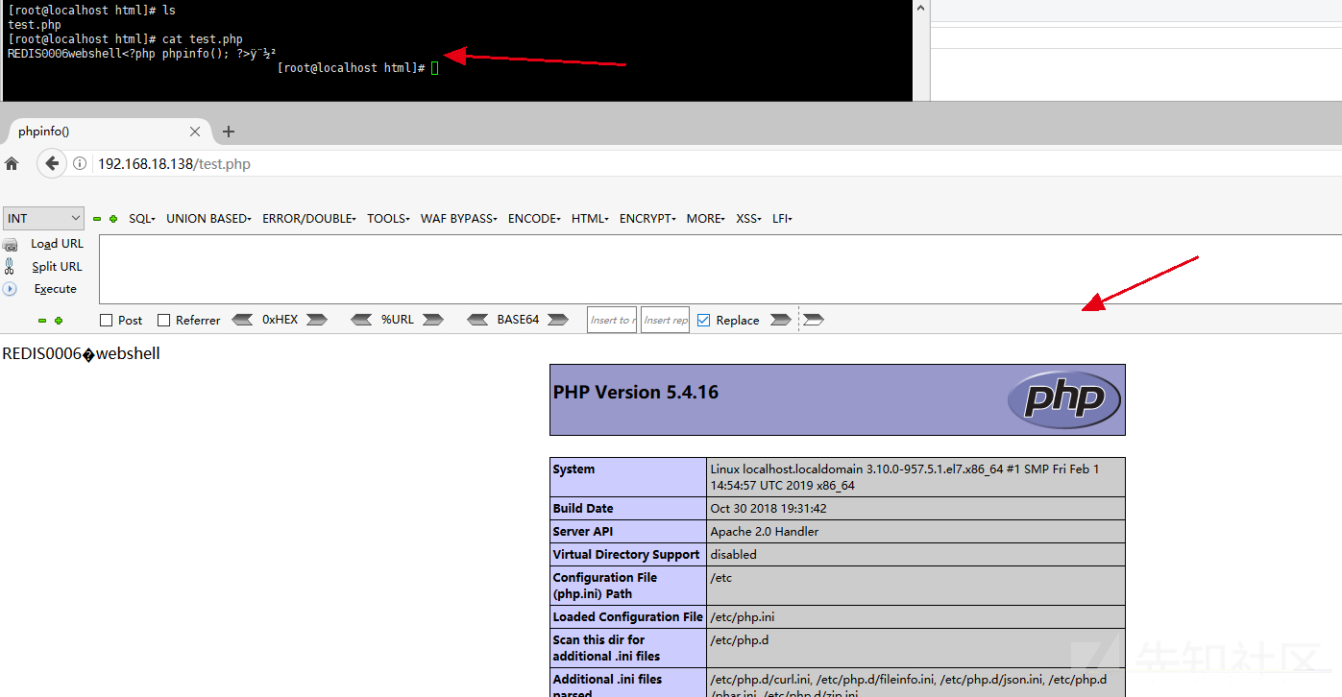Click the 'Oct 30 2018 19:31:42' value
This screenshot has width=1342, height=697.
click(769, 509)
